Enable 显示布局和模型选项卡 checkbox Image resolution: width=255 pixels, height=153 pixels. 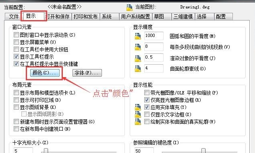16,92
